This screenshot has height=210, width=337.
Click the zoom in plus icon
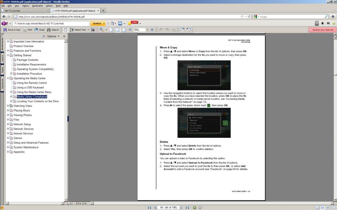[152, 30]
